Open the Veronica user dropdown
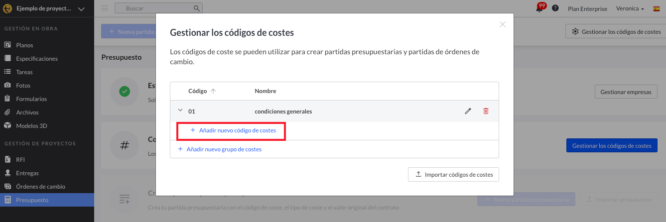 630,8
